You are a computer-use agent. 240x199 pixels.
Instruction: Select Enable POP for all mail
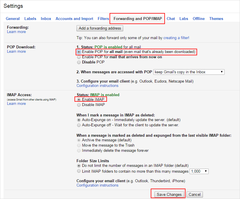(79, 52)
